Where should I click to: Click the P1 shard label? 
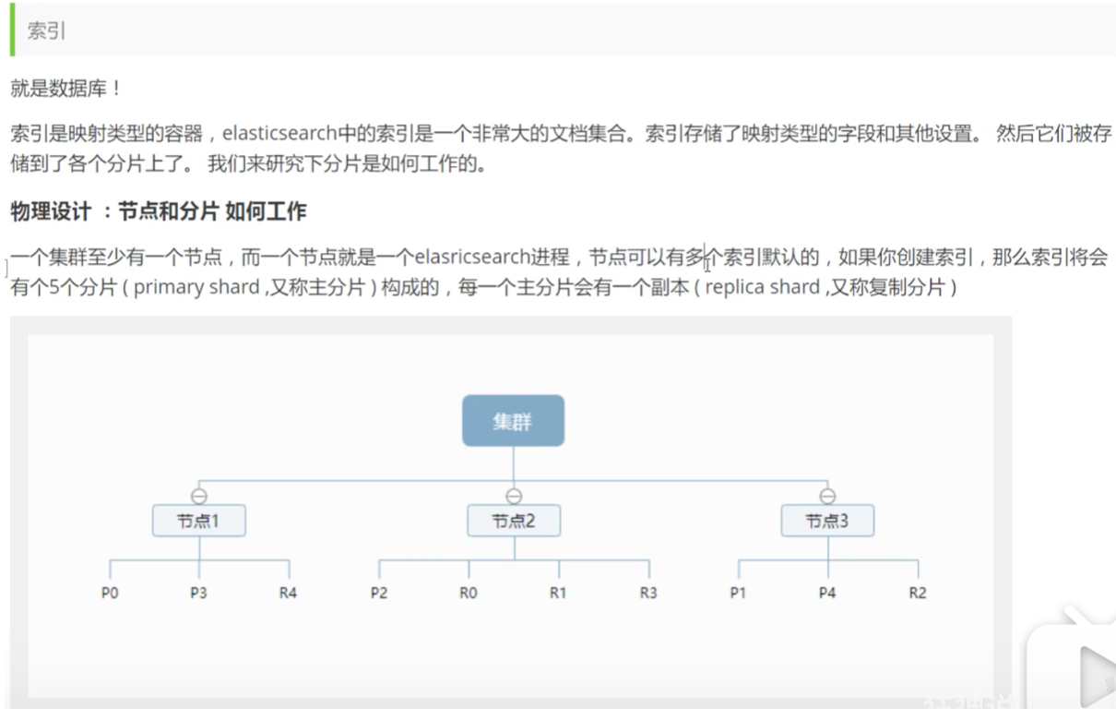(x=738, y=593)
